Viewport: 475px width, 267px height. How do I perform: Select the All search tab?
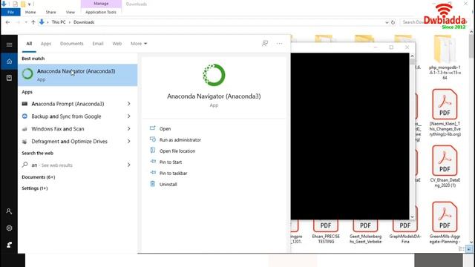pos(29,44)
